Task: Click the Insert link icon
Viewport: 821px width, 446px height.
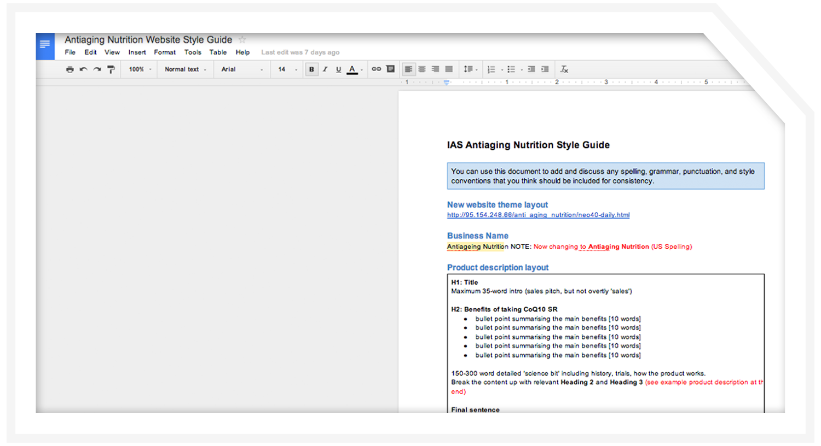Action: click(376, 69)
